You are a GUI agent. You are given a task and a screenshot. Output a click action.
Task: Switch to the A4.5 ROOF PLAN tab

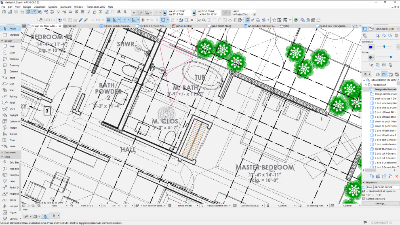221,26
